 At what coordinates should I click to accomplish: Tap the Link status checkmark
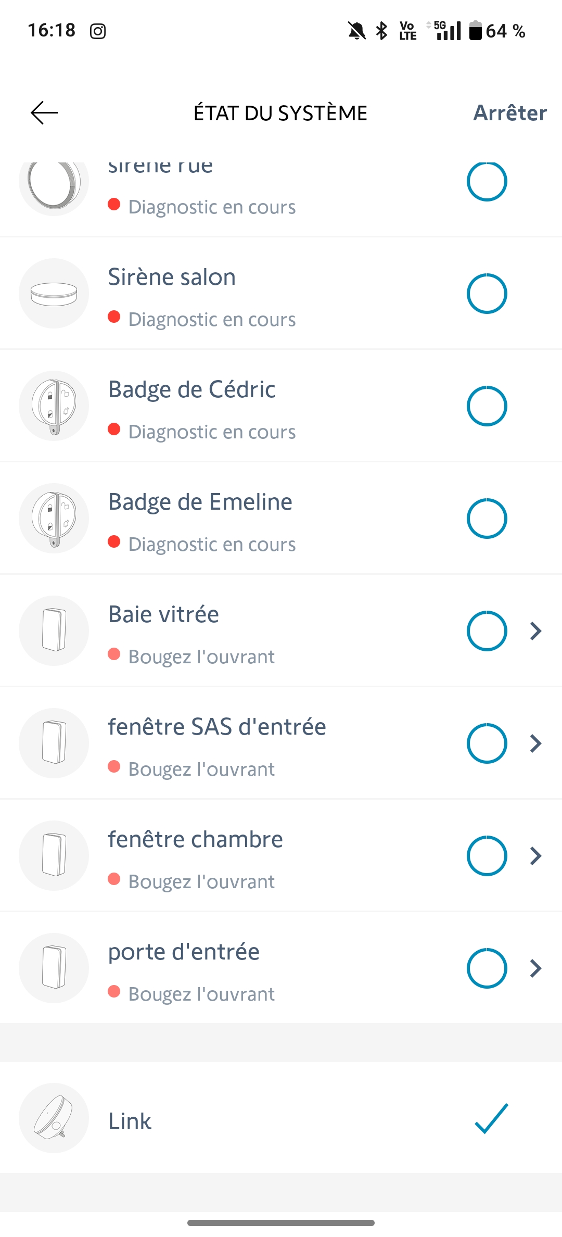tap(491, 1118)
